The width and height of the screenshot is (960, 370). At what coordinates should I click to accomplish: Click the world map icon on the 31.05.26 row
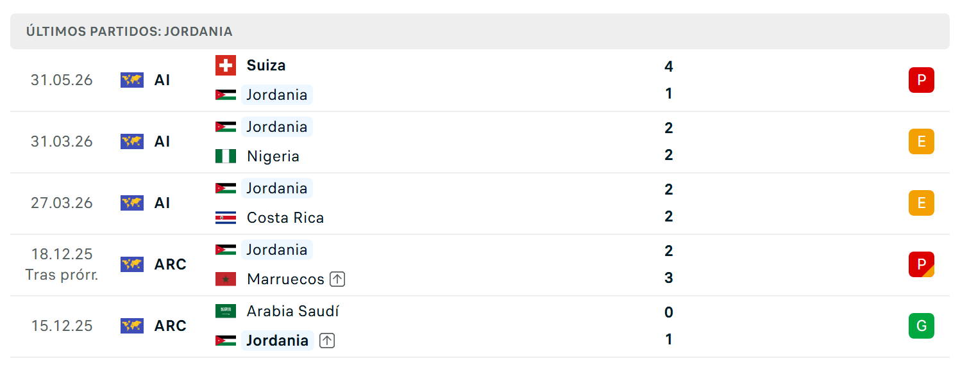coord(132,80)
